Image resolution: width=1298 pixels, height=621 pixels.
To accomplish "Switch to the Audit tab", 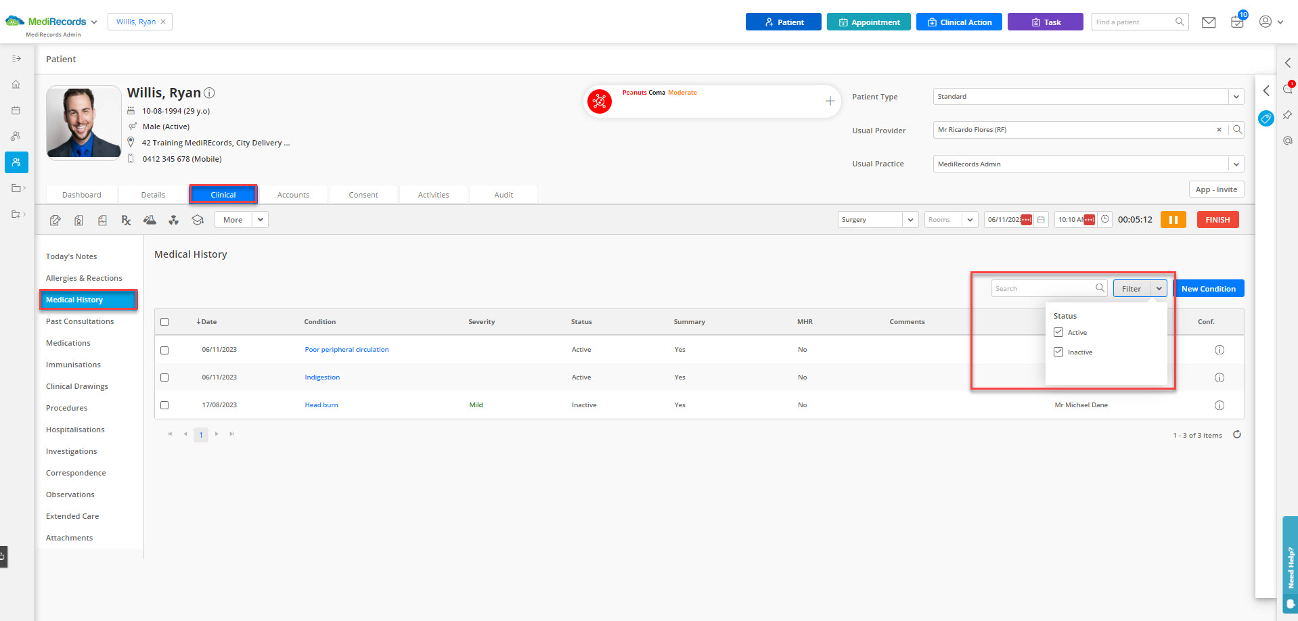I will [503, 195].
